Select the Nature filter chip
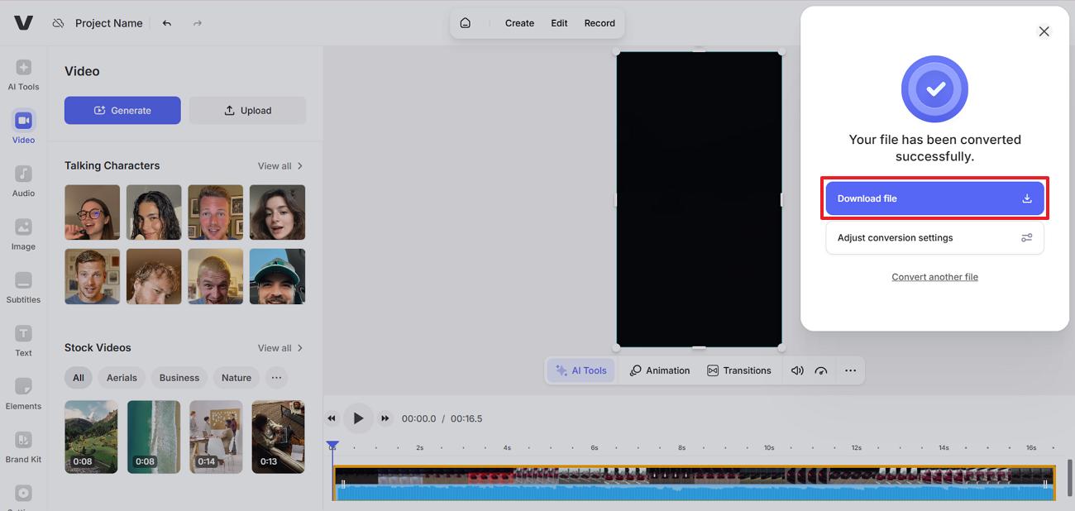The image size is (1075, 511). pos(236,378)
